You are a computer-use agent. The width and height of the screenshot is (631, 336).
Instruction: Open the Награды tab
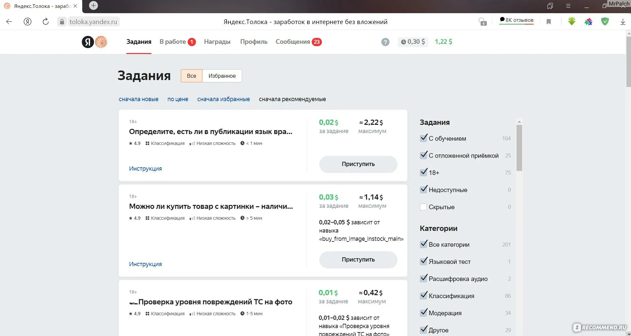pyautogui.click(x=217, y=42)
